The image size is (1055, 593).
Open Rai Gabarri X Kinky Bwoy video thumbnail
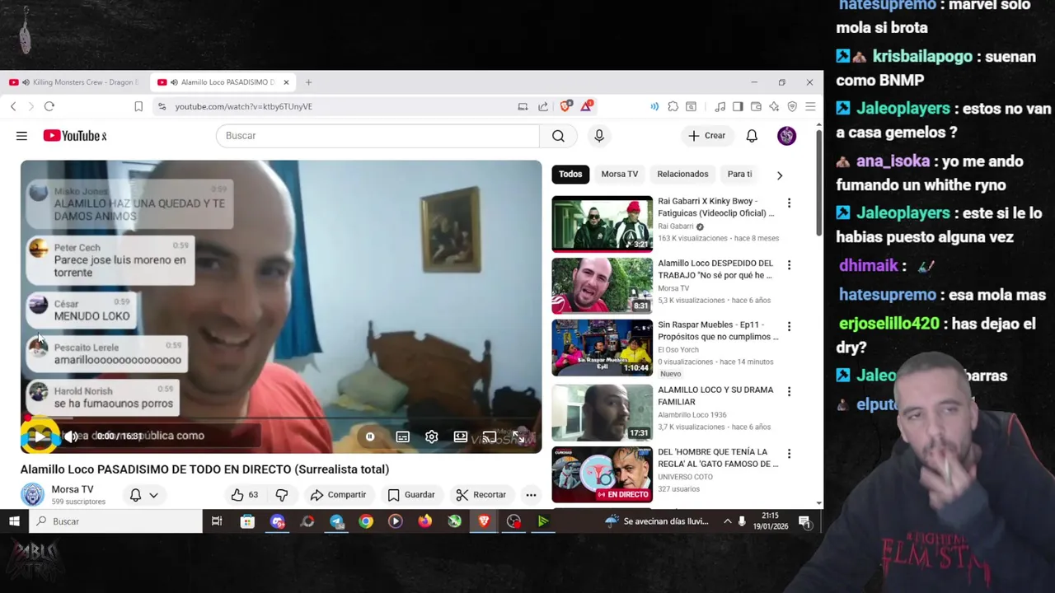602,224
